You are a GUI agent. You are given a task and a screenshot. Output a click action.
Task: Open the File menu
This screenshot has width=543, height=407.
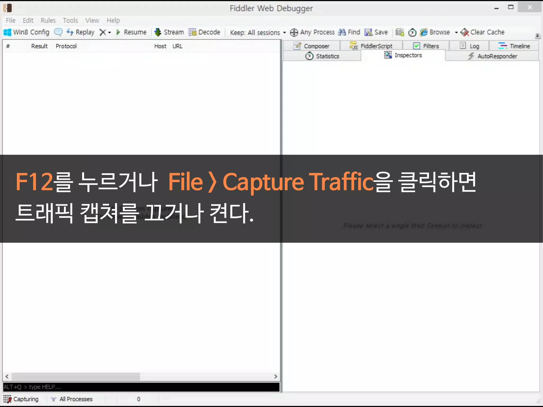tap(11, 20)
